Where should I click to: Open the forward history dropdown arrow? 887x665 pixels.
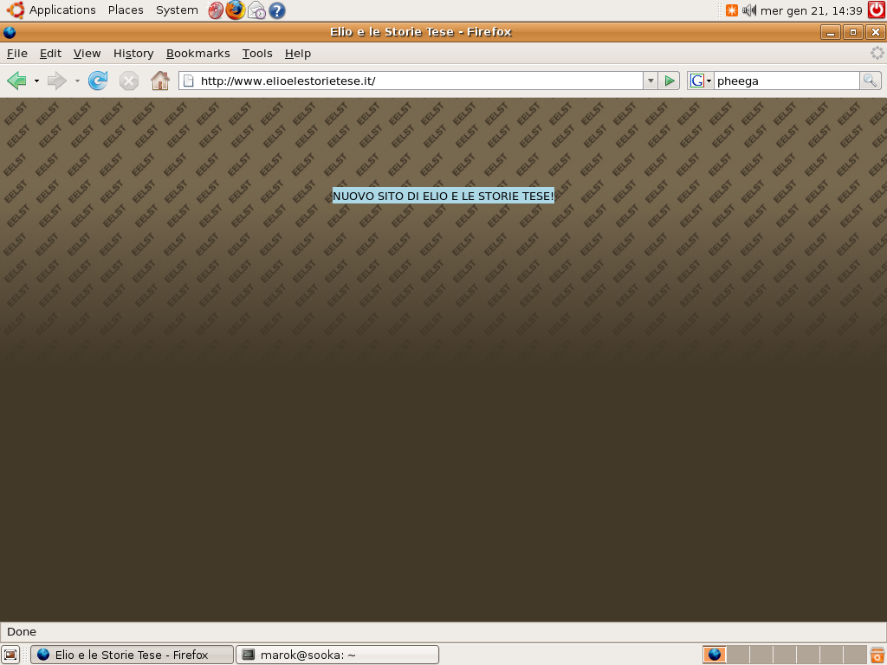point(77,81)
